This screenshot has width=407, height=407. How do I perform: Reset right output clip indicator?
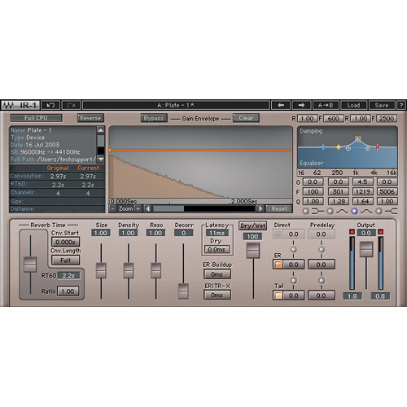coord(381,232)
